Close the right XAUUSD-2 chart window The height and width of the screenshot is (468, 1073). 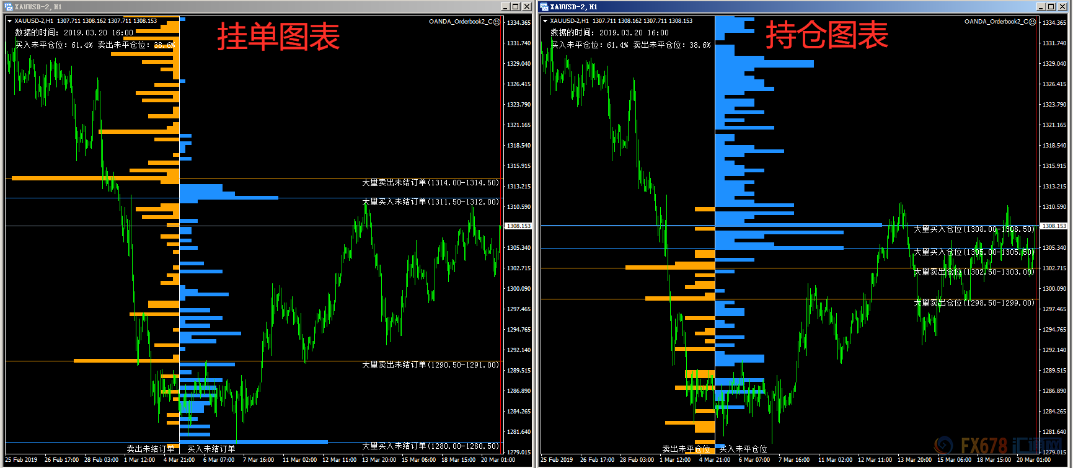(1062, 7)
